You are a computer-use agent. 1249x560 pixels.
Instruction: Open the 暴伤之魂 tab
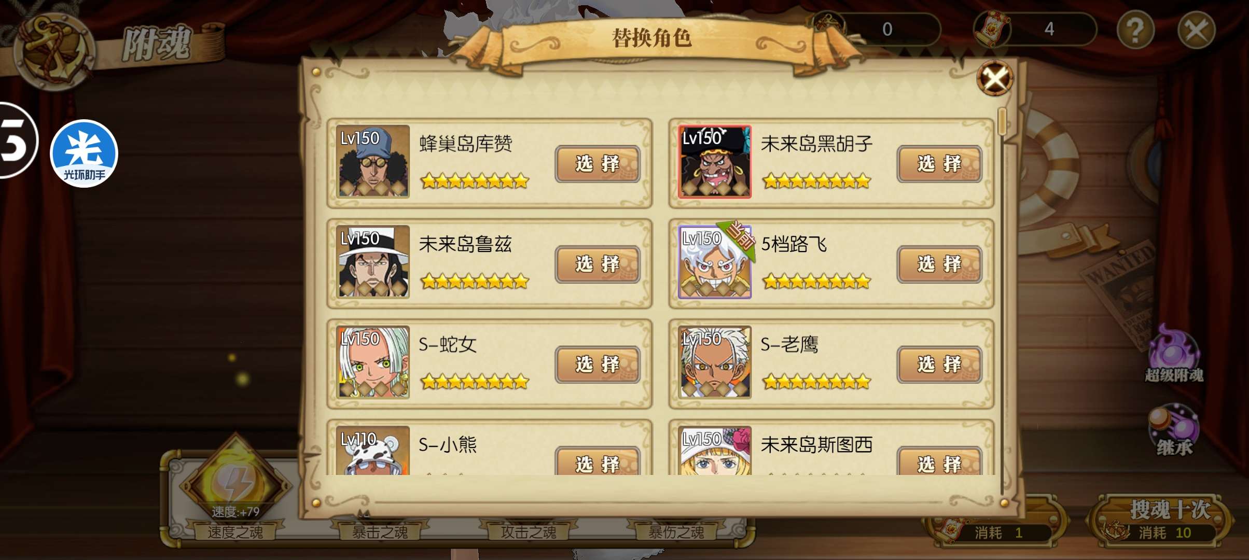pos(676,532)
